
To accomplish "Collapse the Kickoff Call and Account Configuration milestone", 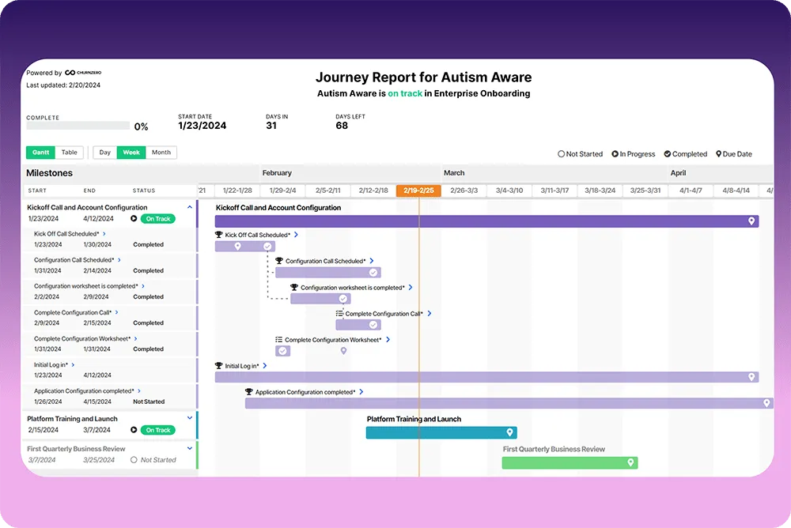I will pos(190,207).
